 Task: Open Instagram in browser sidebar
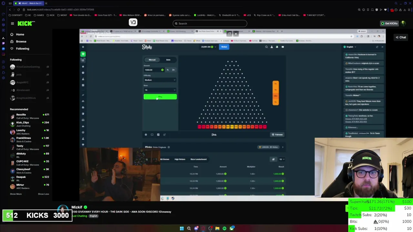pos(3,54)
